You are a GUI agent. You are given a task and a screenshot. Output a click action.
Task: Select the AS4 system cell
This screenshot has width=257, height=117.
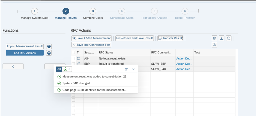coord(91,58)
